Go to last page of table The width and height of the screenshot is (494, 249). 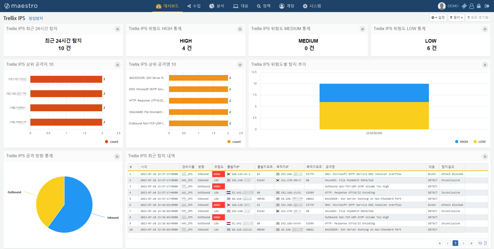pos(471,243)
